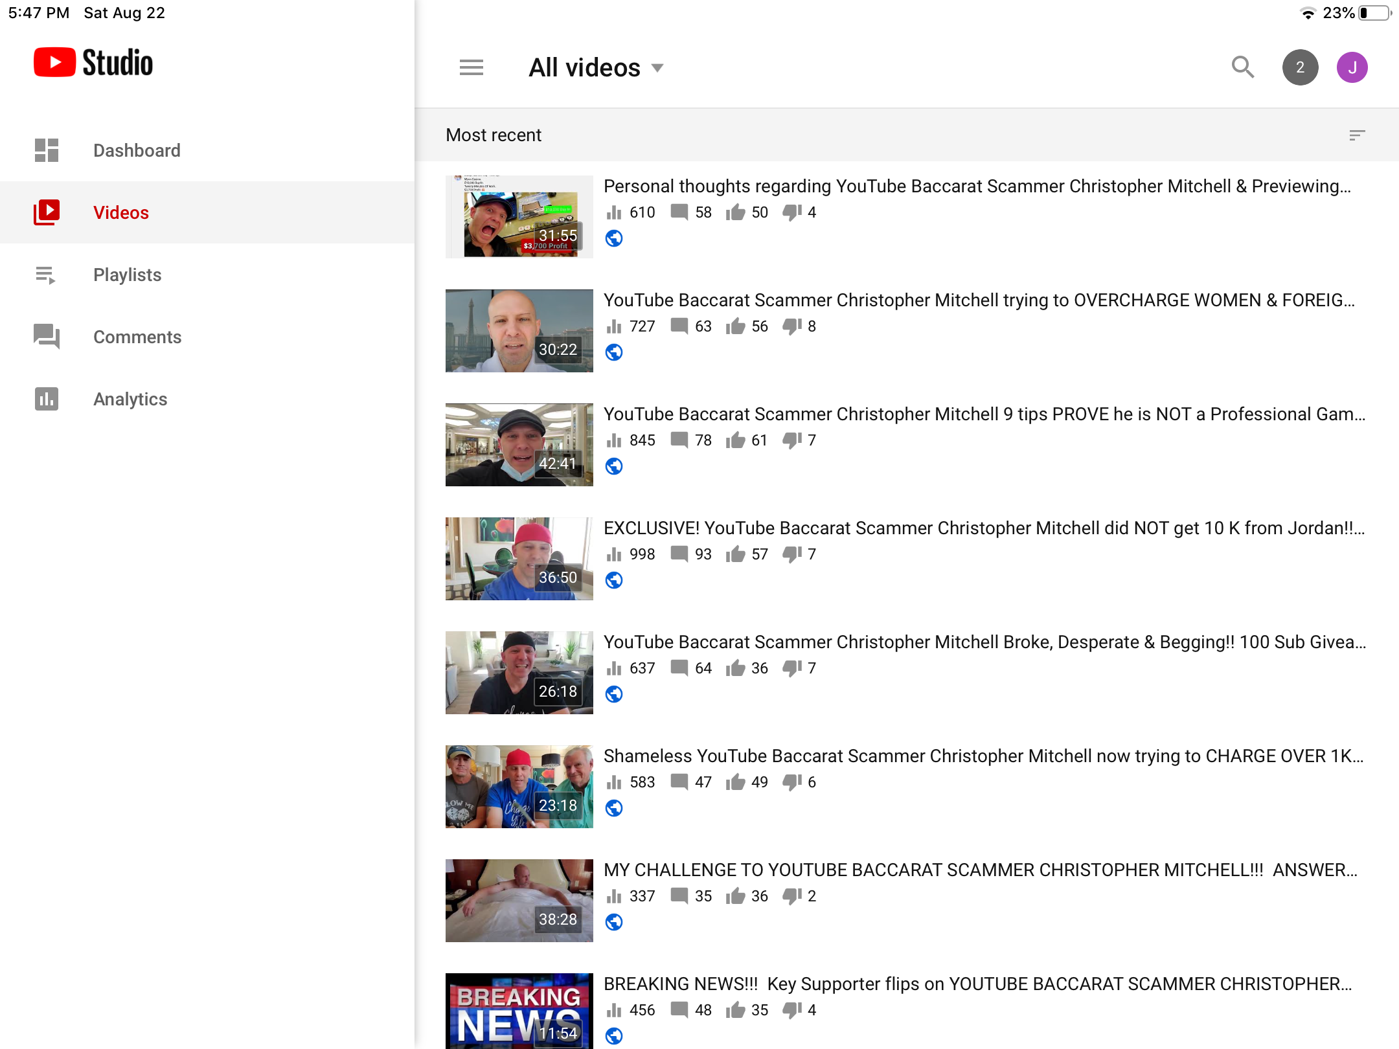
Task: Click views chart icon next to 727
Action: [x=613, y=326]
